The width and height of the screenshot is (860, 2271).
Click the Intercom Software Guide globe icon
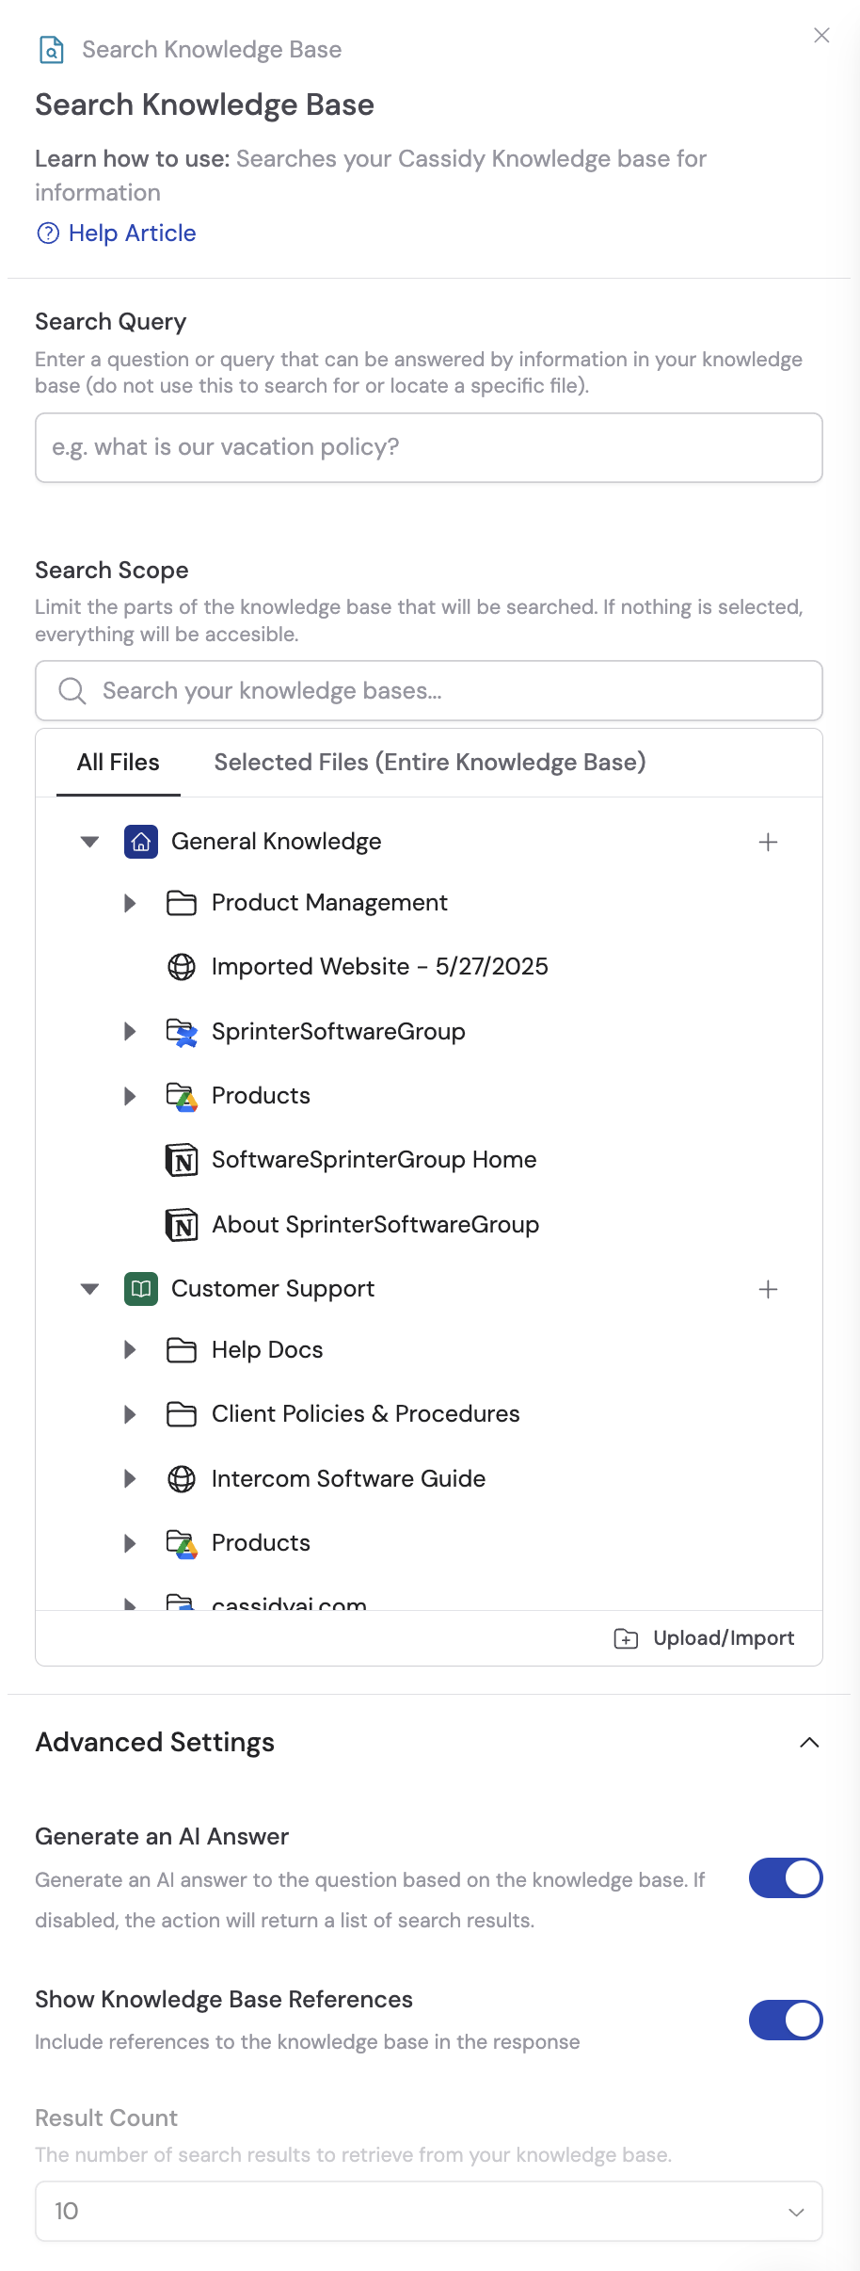182,1479
